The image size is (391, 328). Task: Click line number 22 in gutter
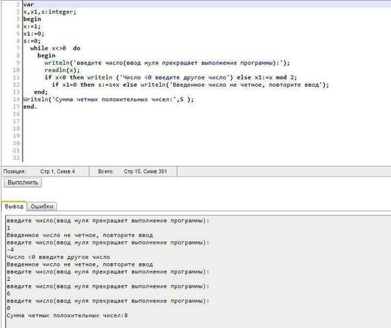[16, 158]
